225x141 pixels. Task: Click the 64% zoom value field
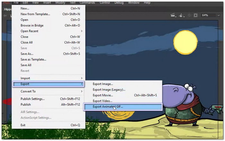[208, 15]
